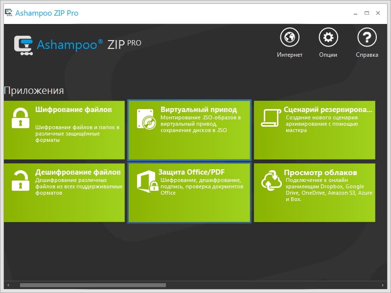Click the horizontal scrollbar thumb
The width and height of the screenshot is (391, 293).
coord(93,285)
